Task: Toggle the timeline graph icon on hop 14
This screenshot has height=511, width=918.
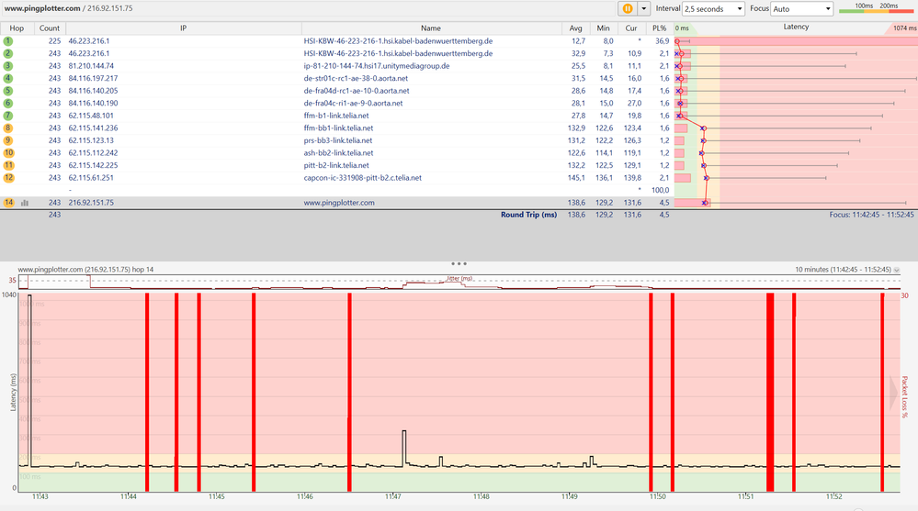Action: [x=25, y=203]
